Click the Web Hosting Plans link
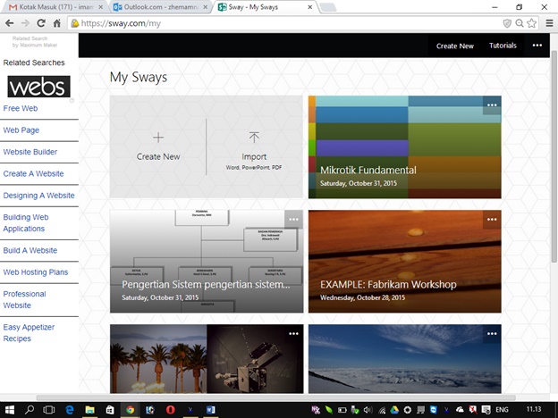The image size is (558, 418). [x=36, y=272]
